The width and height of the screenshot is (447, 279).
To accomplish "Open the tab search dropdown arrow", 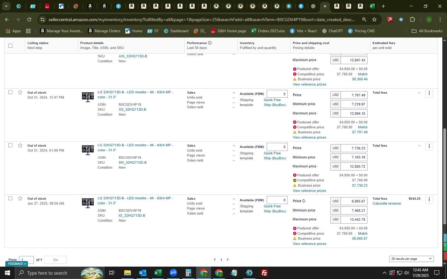I will 6,6.
